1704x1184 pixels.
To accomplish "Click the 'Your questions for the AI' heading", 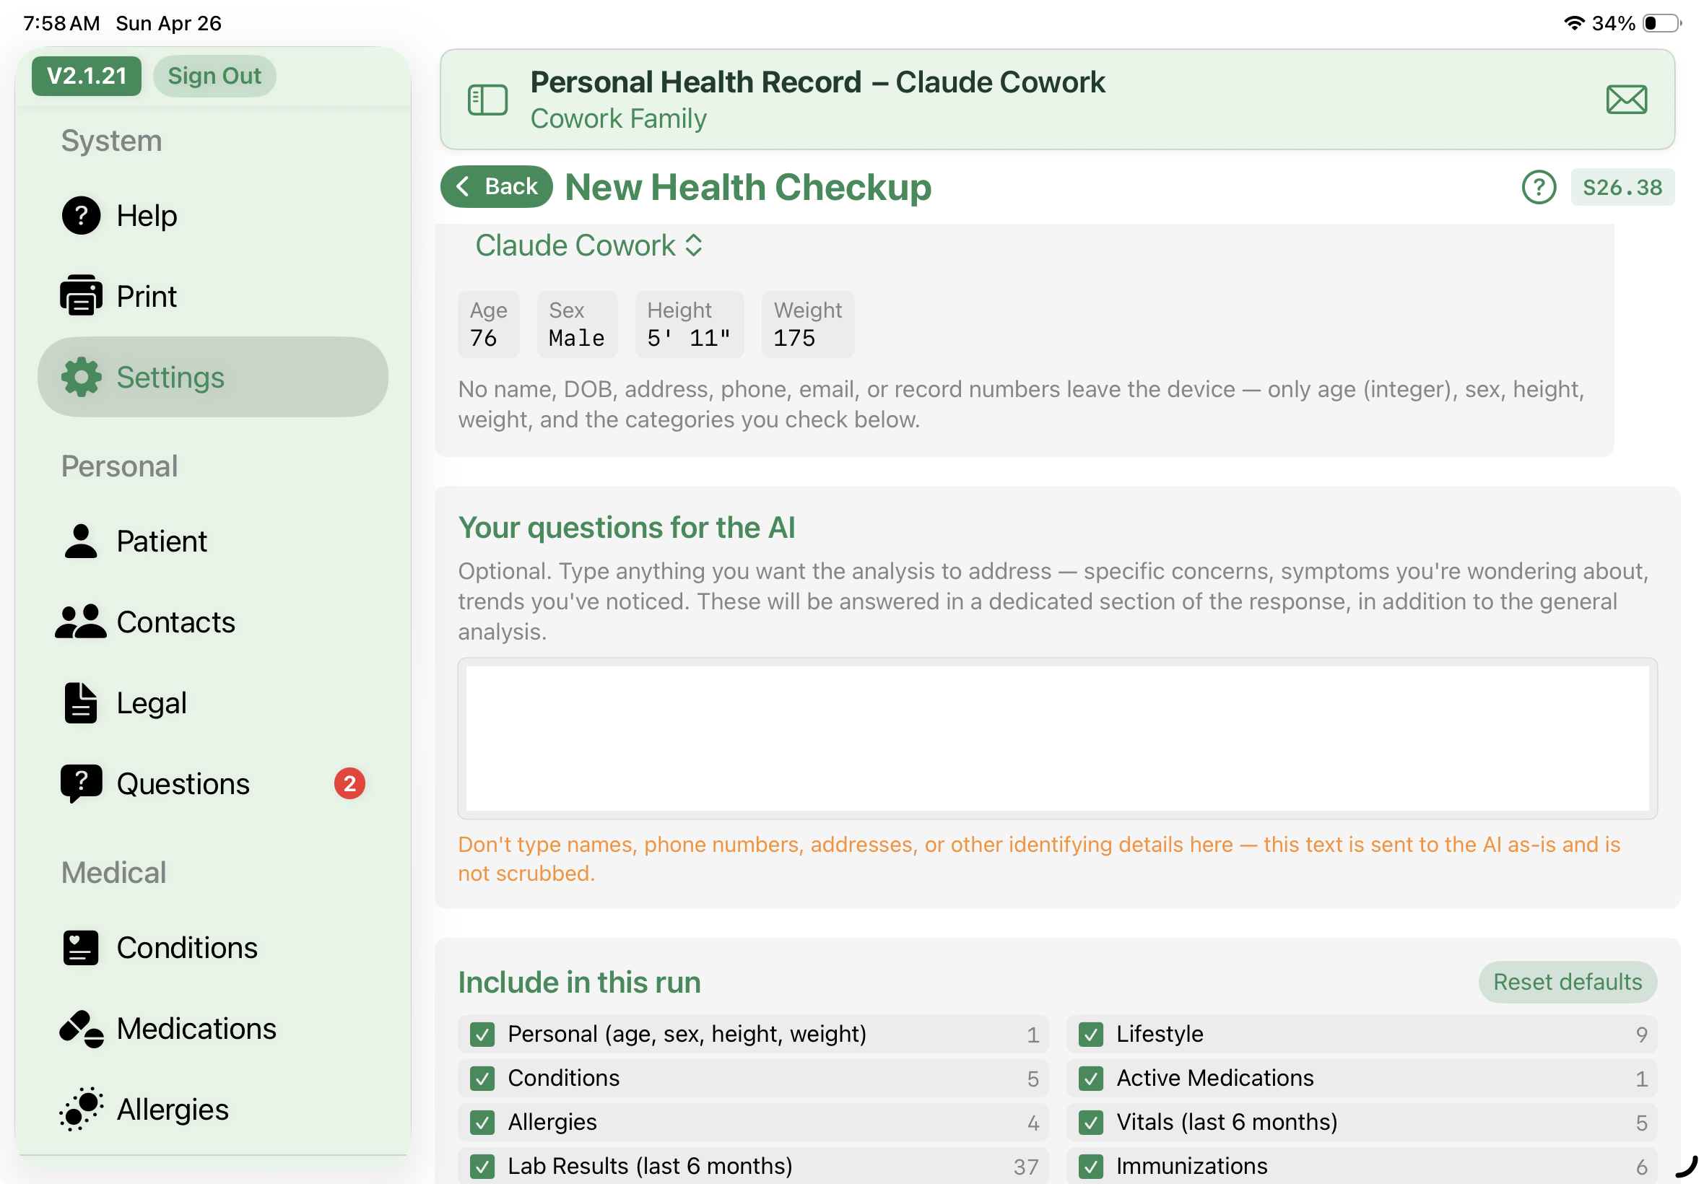I will (x=626, y=528).
